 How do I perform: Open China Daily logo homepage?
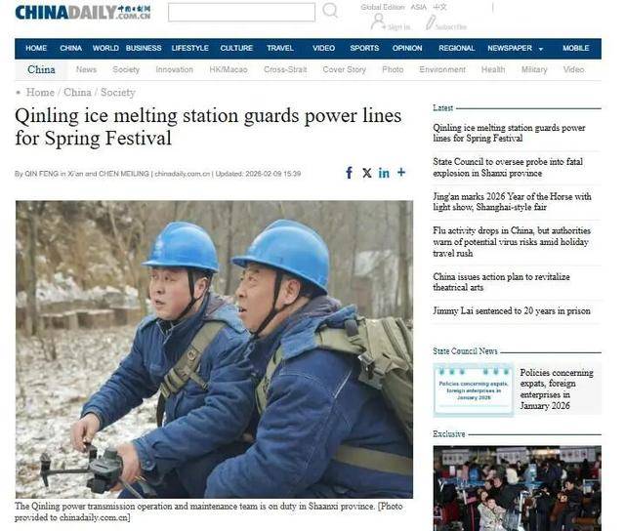pyautogui.click(x=83, y=13)
